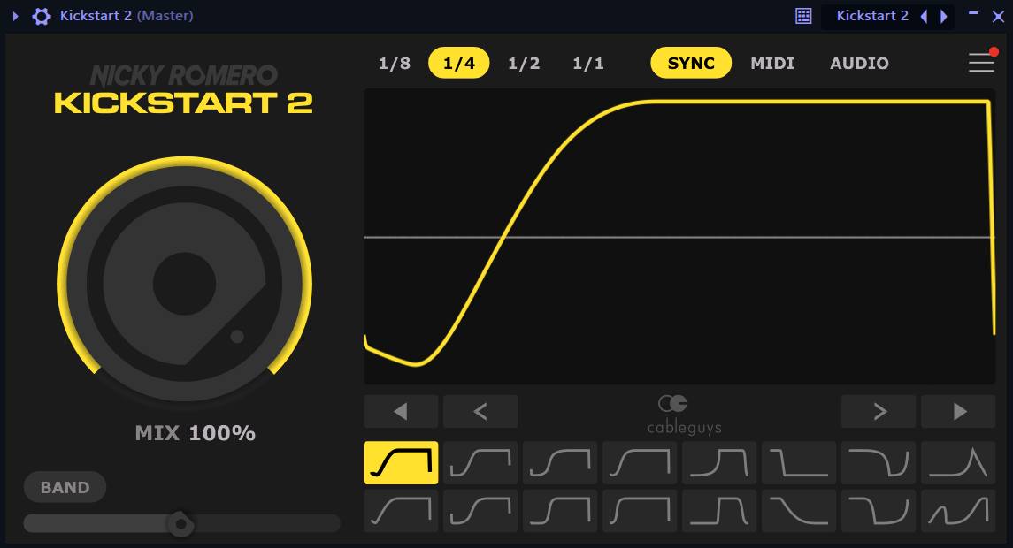Click the left chevron nudge button
The height and width of the screenshot is (548, 1013).
[480, 411]
